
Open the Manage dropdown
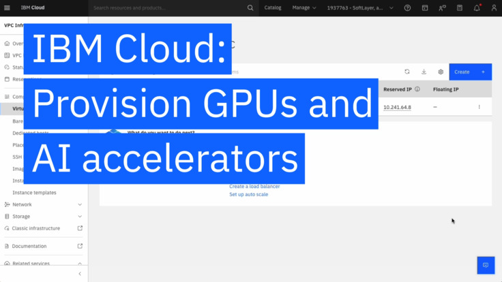click(x=304, y=7)
